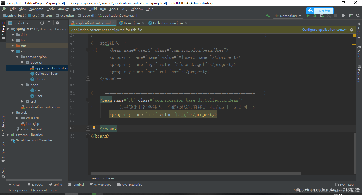Open the 1: Project side tab
Screen dimensions: 362x195
coord(3,30)
